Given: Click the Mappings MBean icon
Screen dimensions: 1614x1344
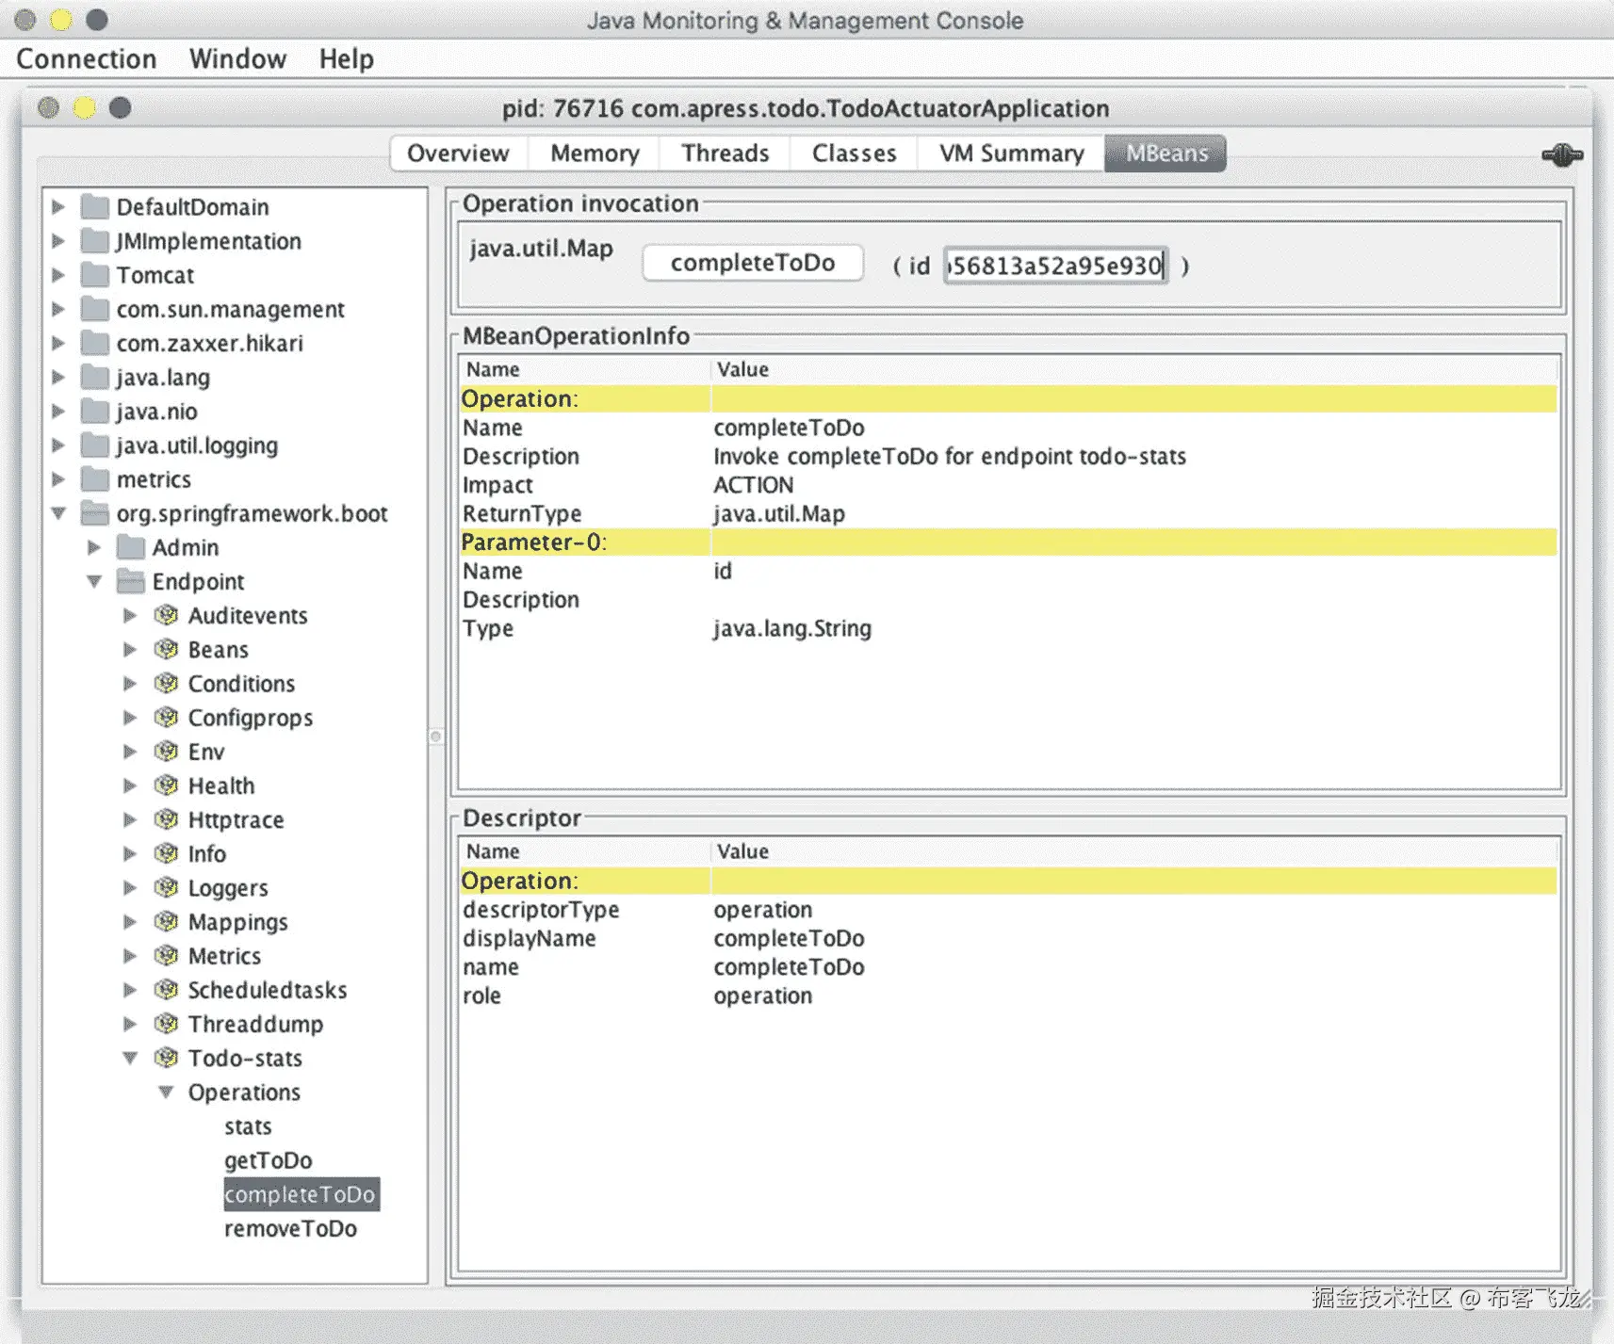Looking at the screenshot, I should (166, 921).
